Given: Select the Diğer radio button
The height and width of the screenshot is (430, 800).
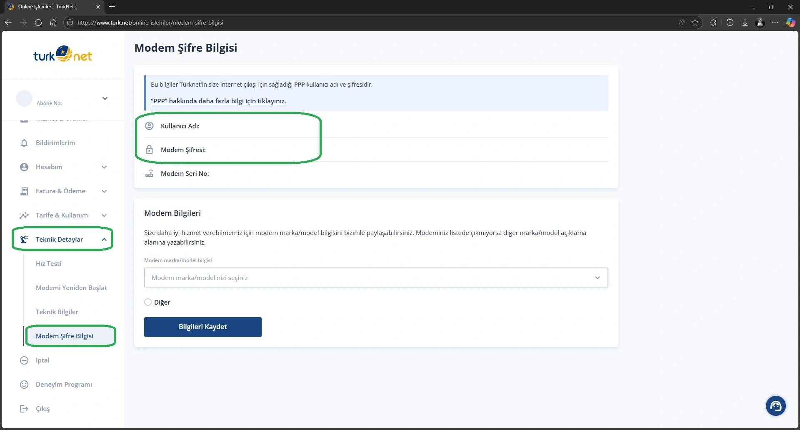Looking at the screenshot, I should point(148,302).
